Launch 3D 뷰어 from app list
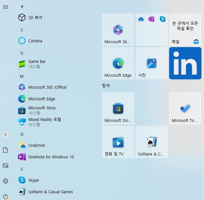Viewport: 204px width, 200px height. (30, 17)
